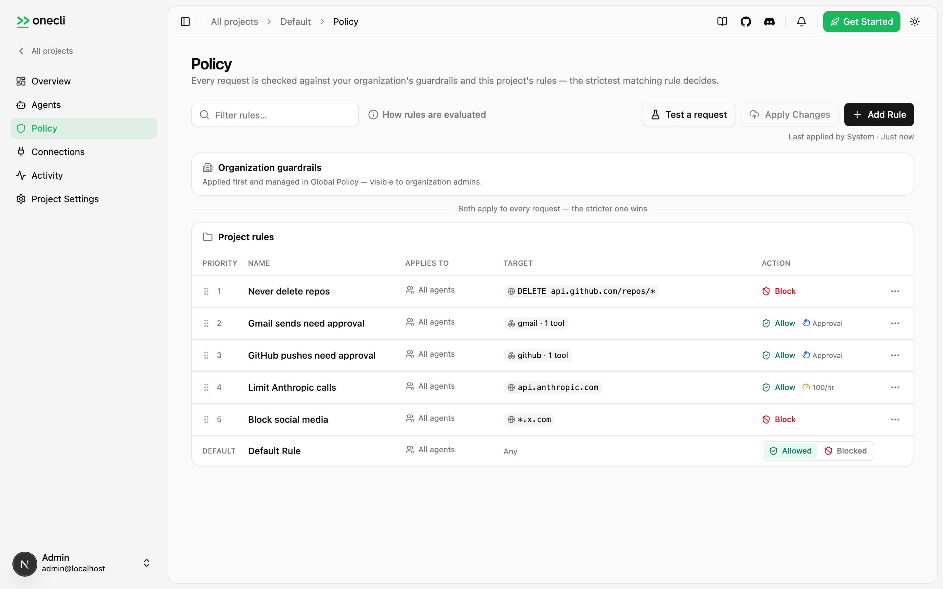The width and height of the screenshot is (943, 589).
Task: Open the GitHub icon link
Action: (x=746, y=22)
